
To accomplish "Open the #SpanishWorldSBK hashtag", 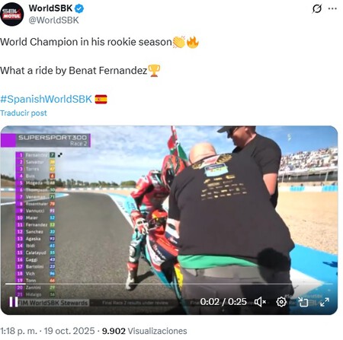I will pyautogui.click(x=46, y=99).
